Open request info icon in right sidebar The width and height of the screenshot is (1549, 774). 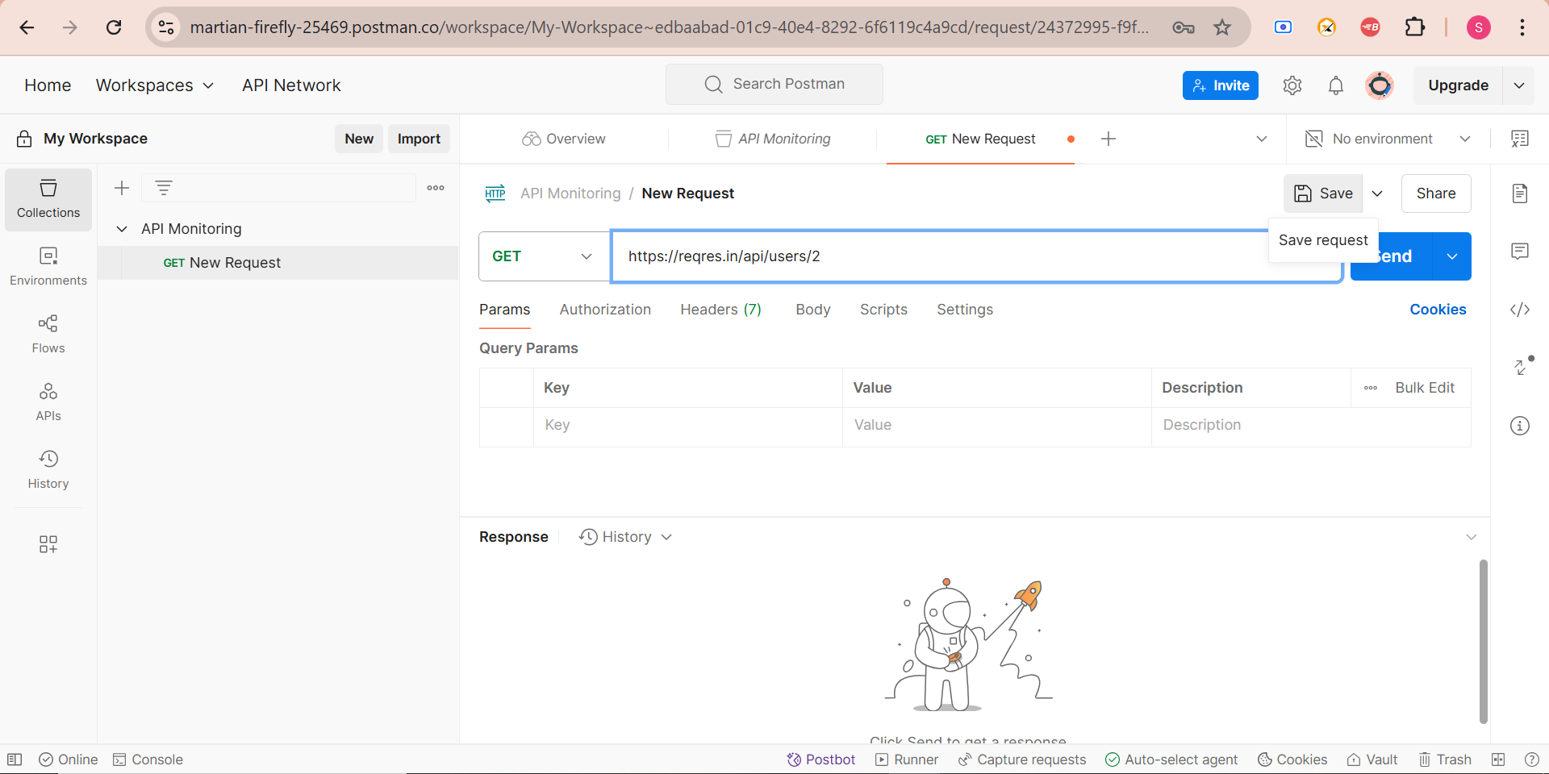[1520, 426]
